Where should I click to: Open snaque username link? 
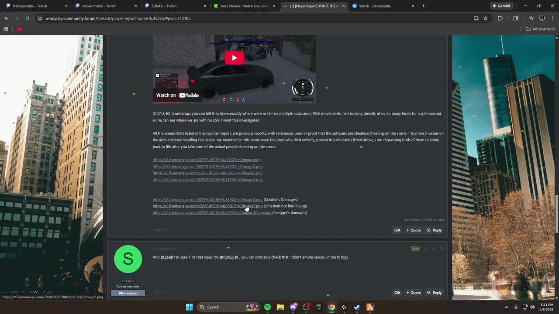point(128,280)
